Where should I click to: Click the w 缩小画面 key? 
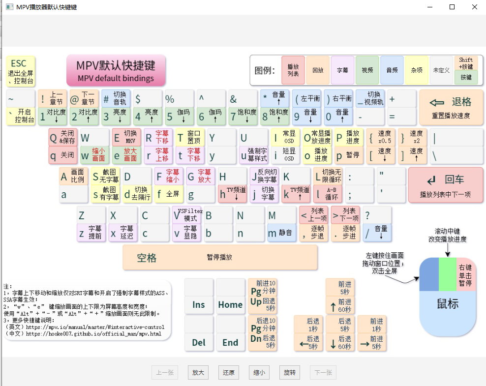[94, 155]
